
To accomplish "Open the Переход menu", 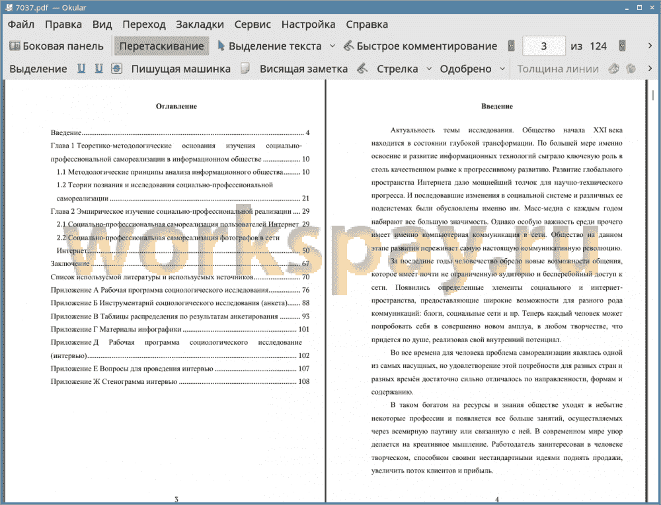I will pos(143,24).
